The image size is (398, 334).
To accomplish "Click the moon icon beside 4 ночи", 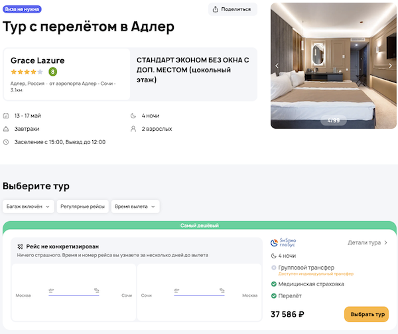I will point(134,116).
